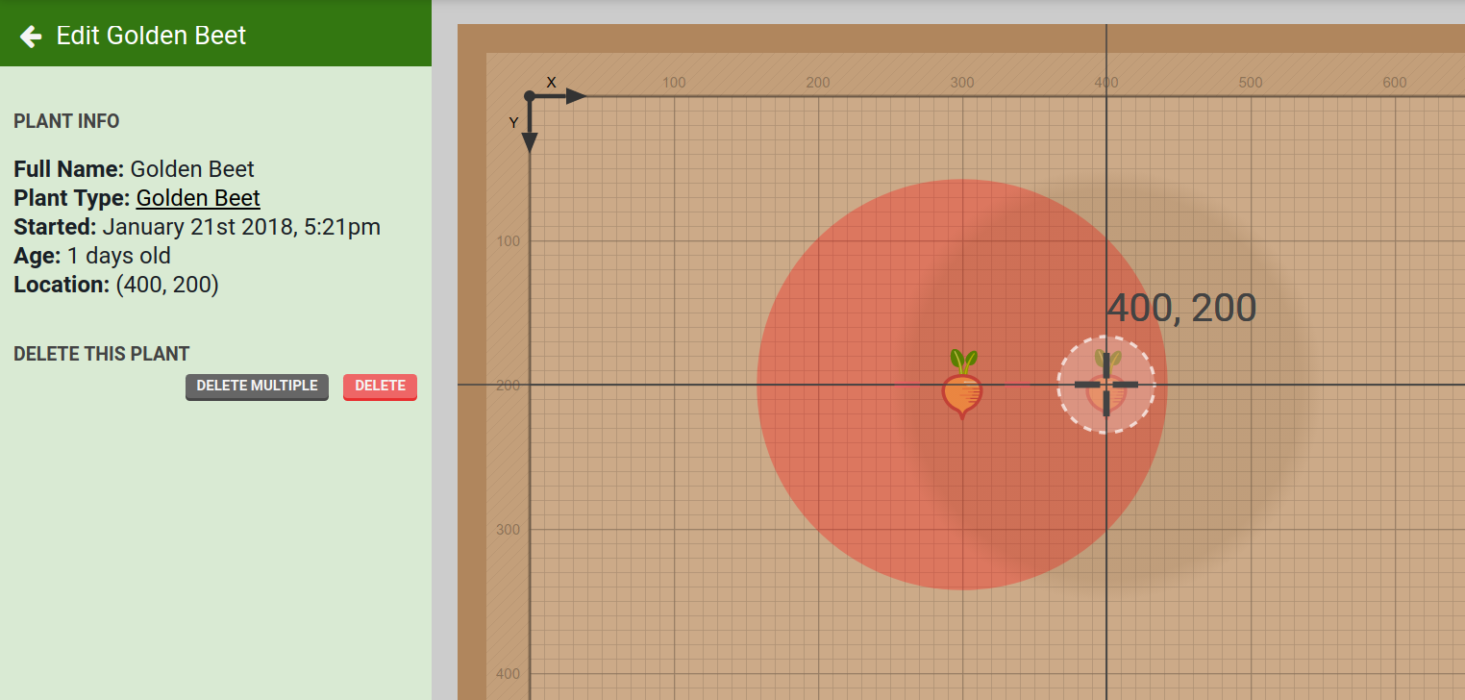Click the back arrow in the green header
The height and width of the screenshot is (700, 1465).
click(x=31, y=35)
